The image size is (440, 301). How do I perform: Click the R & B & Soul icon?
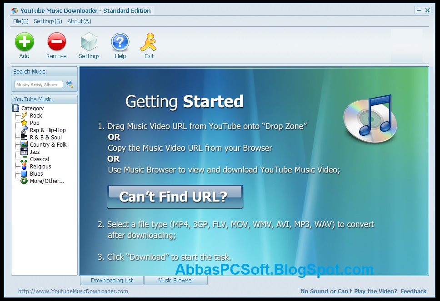coord(24,137)
